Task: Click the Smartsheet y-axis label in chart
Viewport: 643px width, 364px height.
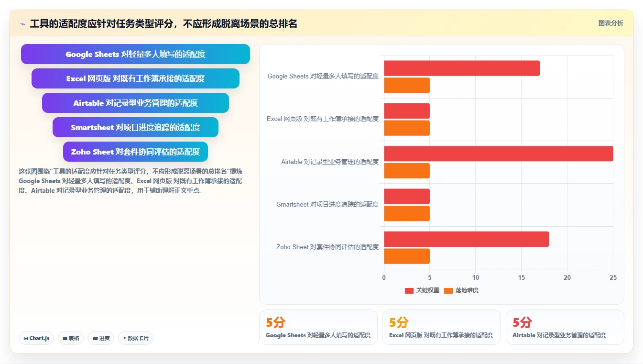Action: 327,204
